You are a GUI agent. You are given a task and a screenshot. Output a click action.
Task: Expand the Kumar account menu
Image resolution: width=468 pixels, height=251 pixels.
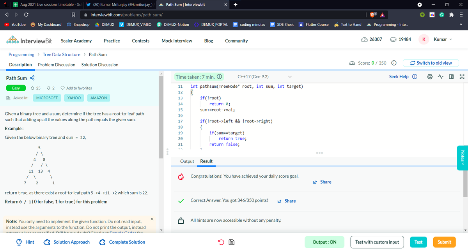click(x=442, y=39)
